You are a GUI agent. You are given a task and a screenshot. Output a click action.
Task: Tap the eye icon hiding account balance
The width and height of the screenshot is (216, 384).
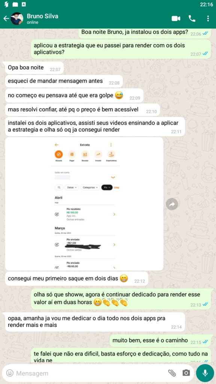pos(113,177)
